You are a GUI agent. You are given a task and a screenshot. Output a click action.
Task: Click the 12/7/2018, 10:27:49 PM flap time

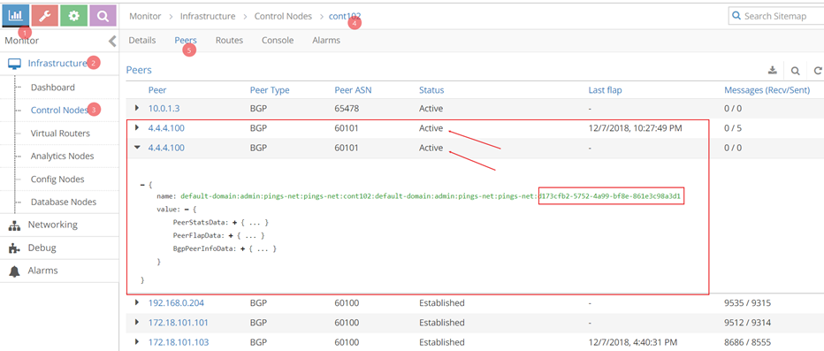click(636, 128)
